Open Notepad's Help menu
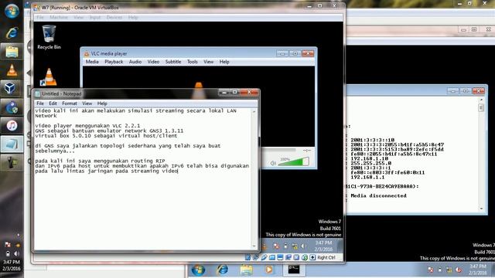Image resolution: width=495 pixels, height=278 pixels. point(102,103)
